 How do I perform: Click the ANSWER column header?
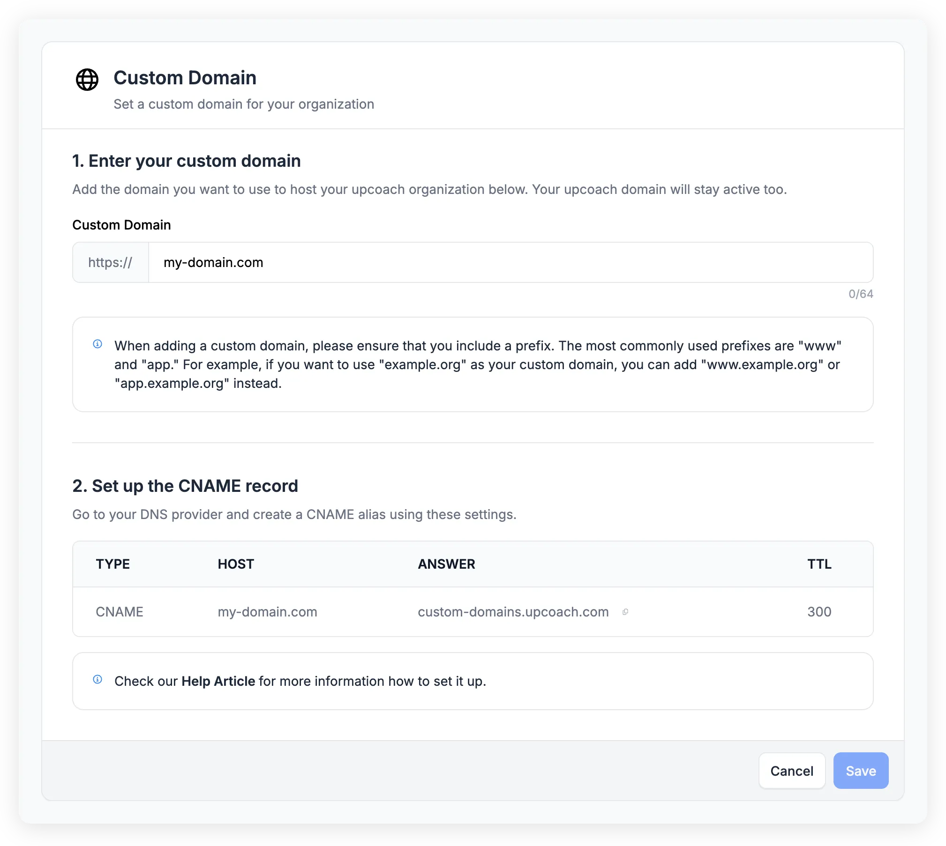click(x=446, y=564)
